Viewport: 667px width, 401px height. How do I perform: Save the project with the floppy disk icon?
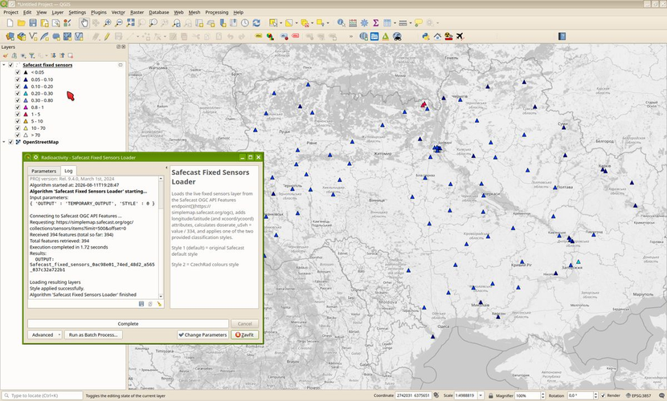[x=33, y=23]
